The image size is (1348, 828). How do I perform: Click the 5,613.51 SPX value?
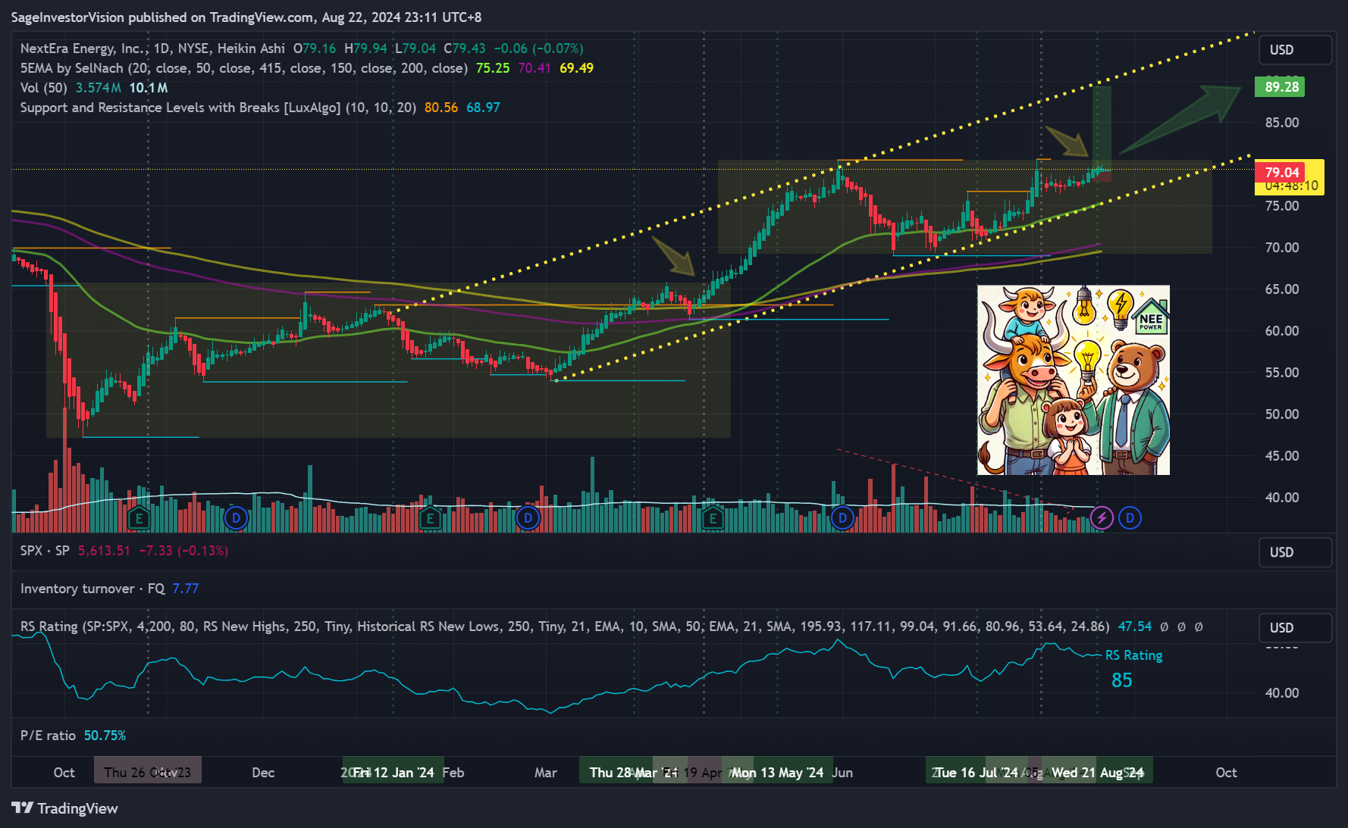(104, 551)
